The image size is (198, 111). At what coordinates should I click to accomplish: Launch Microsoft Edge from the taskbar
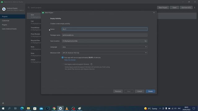22,108
